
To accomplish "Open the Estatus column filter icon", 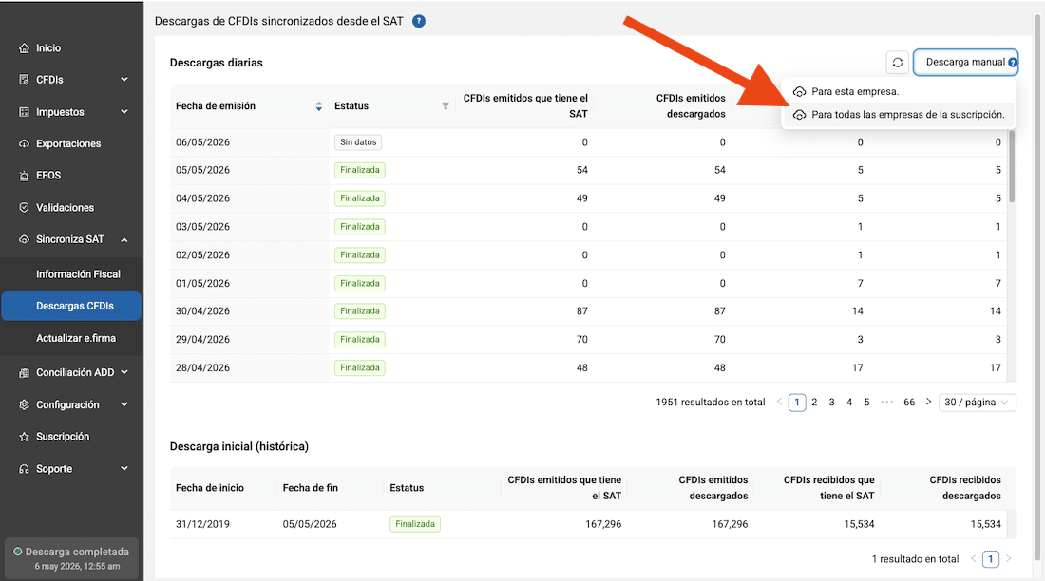I will coord(446,106).
